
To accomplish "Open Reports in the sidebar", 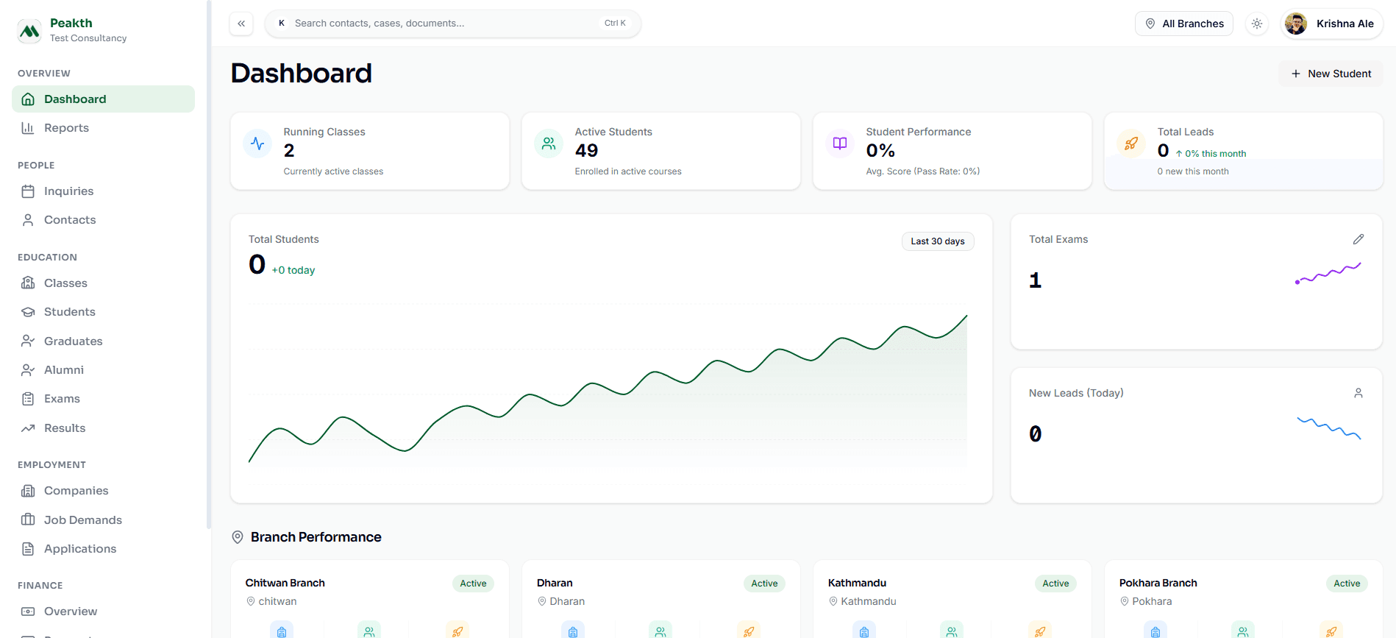I will pyautogui.click(x=103, y=128).
